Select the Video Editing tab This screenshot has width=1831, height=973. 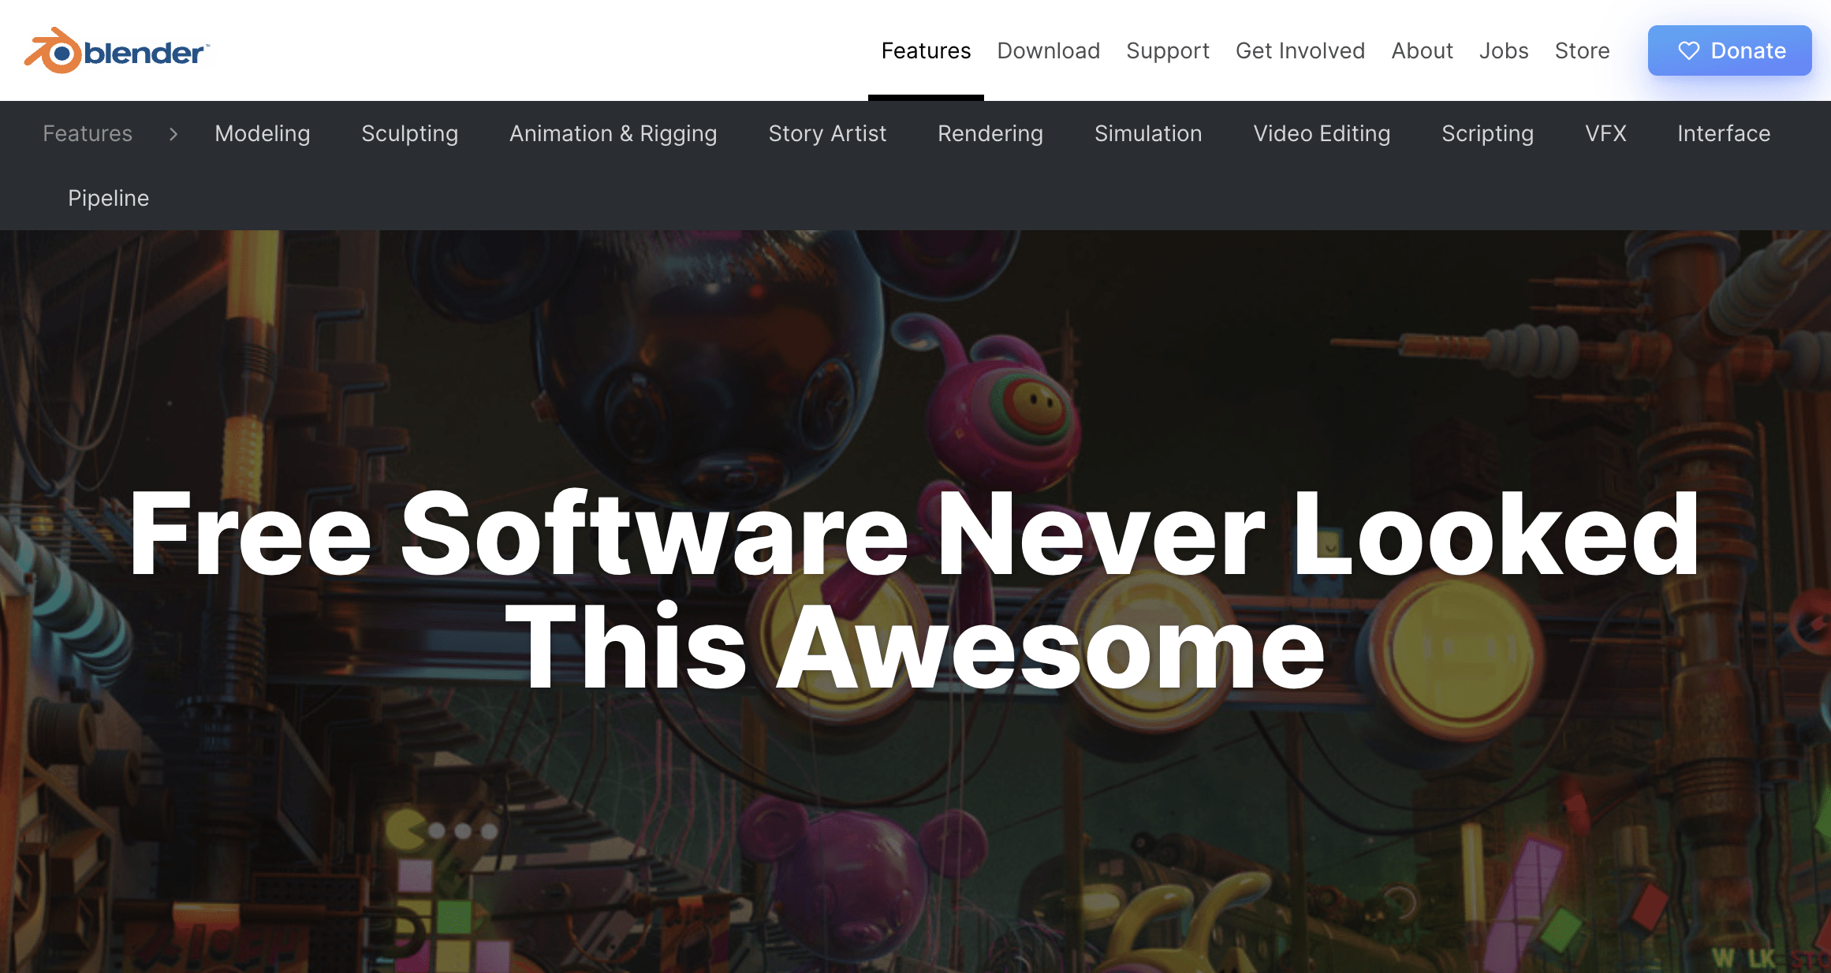pos(1322,133)
